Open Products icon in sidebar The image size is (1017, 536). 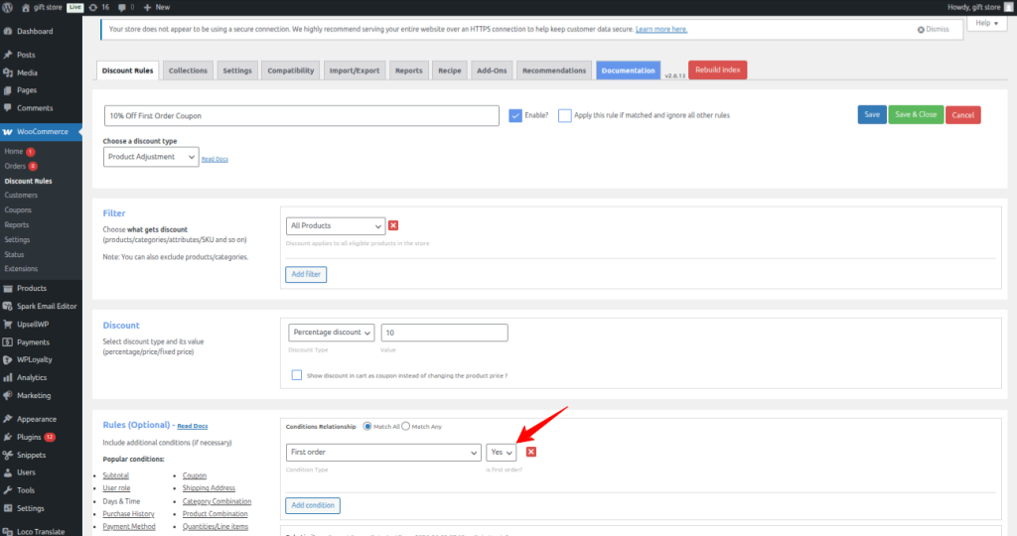[8, 289]
